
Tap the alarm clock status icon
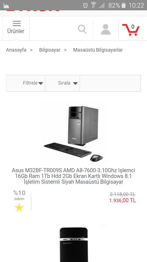pos(85,5)
